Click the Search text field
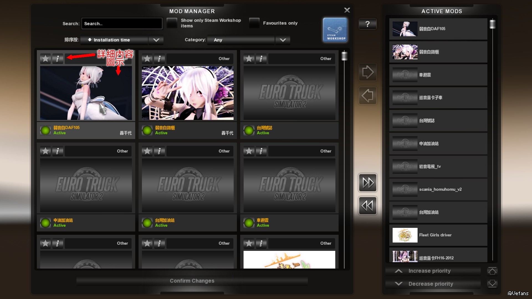532x299 pixels. (122, 24)
